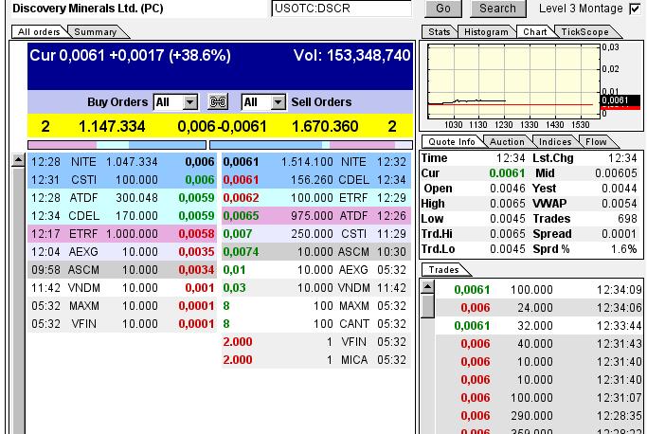Click the trade at 12:31:43
This screenshot has width=647, height=434.
(x=539, y=344)
